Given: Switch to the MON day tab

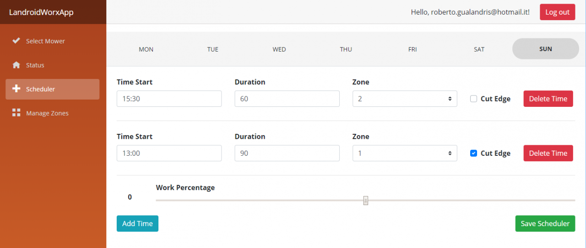Looking at the screenshot, I should coord(146,49).
